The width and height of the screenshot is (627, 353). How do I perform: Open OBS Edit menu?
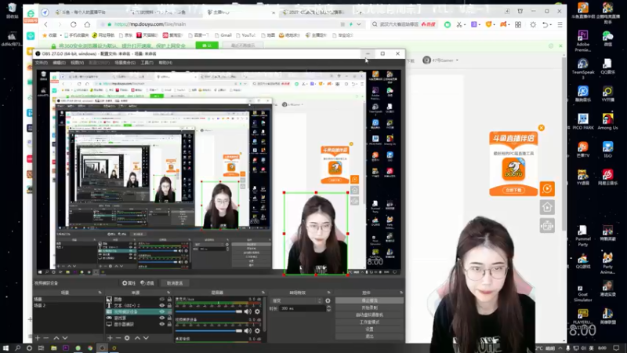(60, 63)
